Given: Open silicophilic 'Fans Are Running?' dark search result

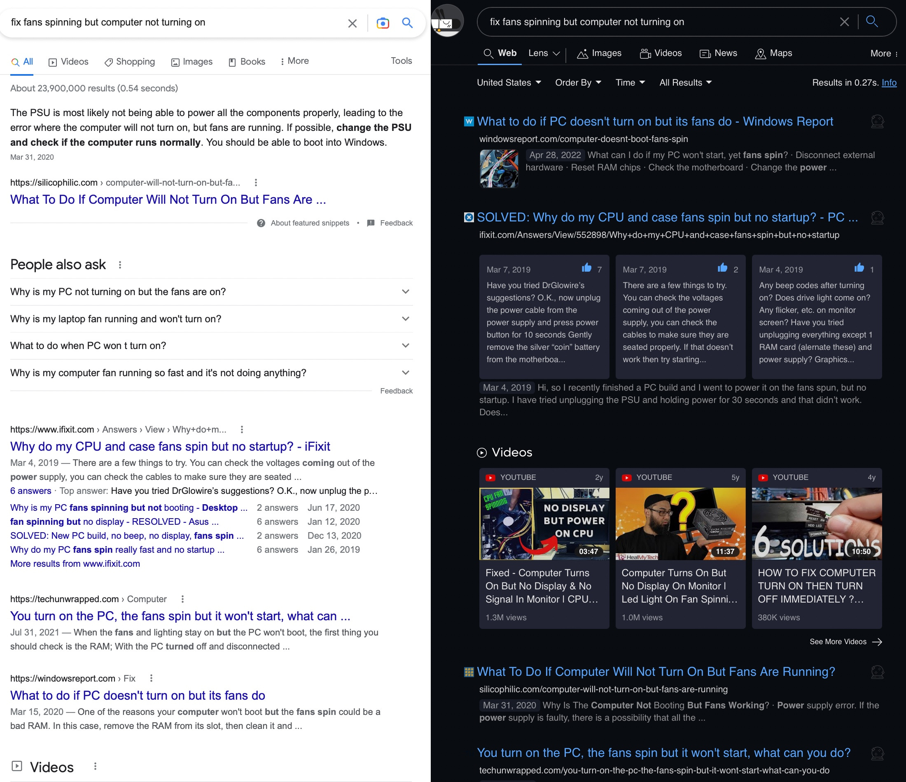Looking at the screenshot, I should (656, 671).
